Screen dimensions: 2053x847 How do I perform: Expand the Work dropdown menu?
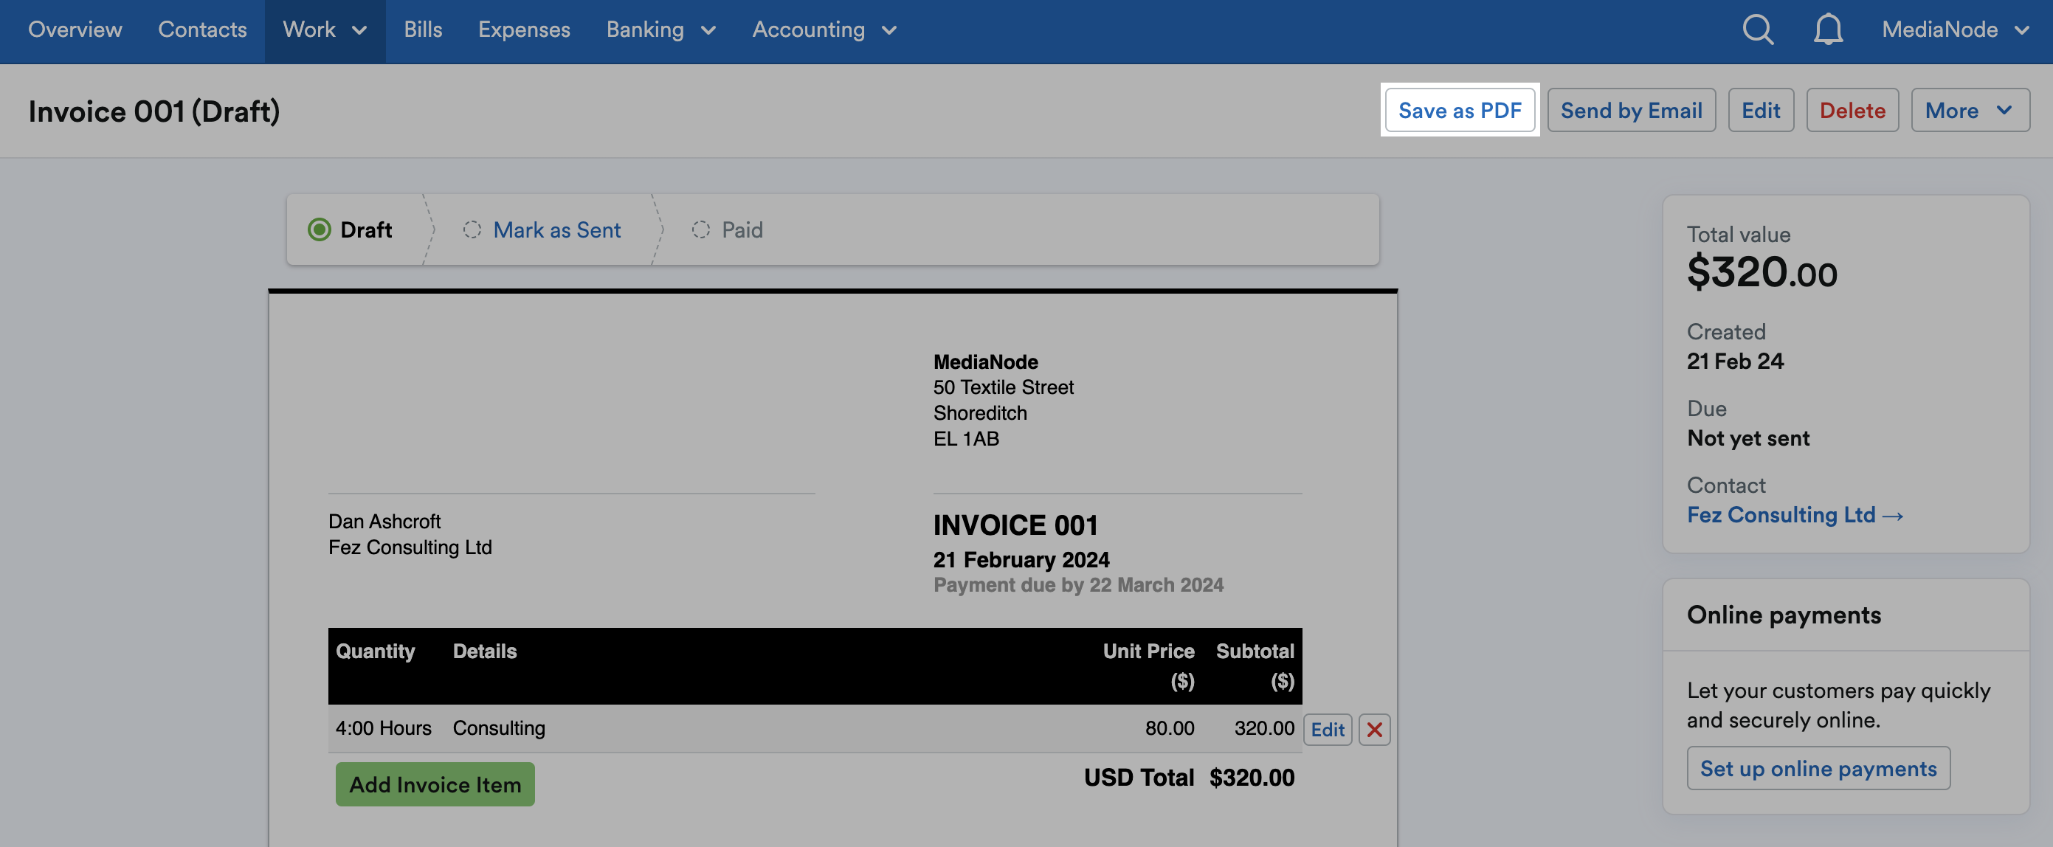(x=323, y=30)
